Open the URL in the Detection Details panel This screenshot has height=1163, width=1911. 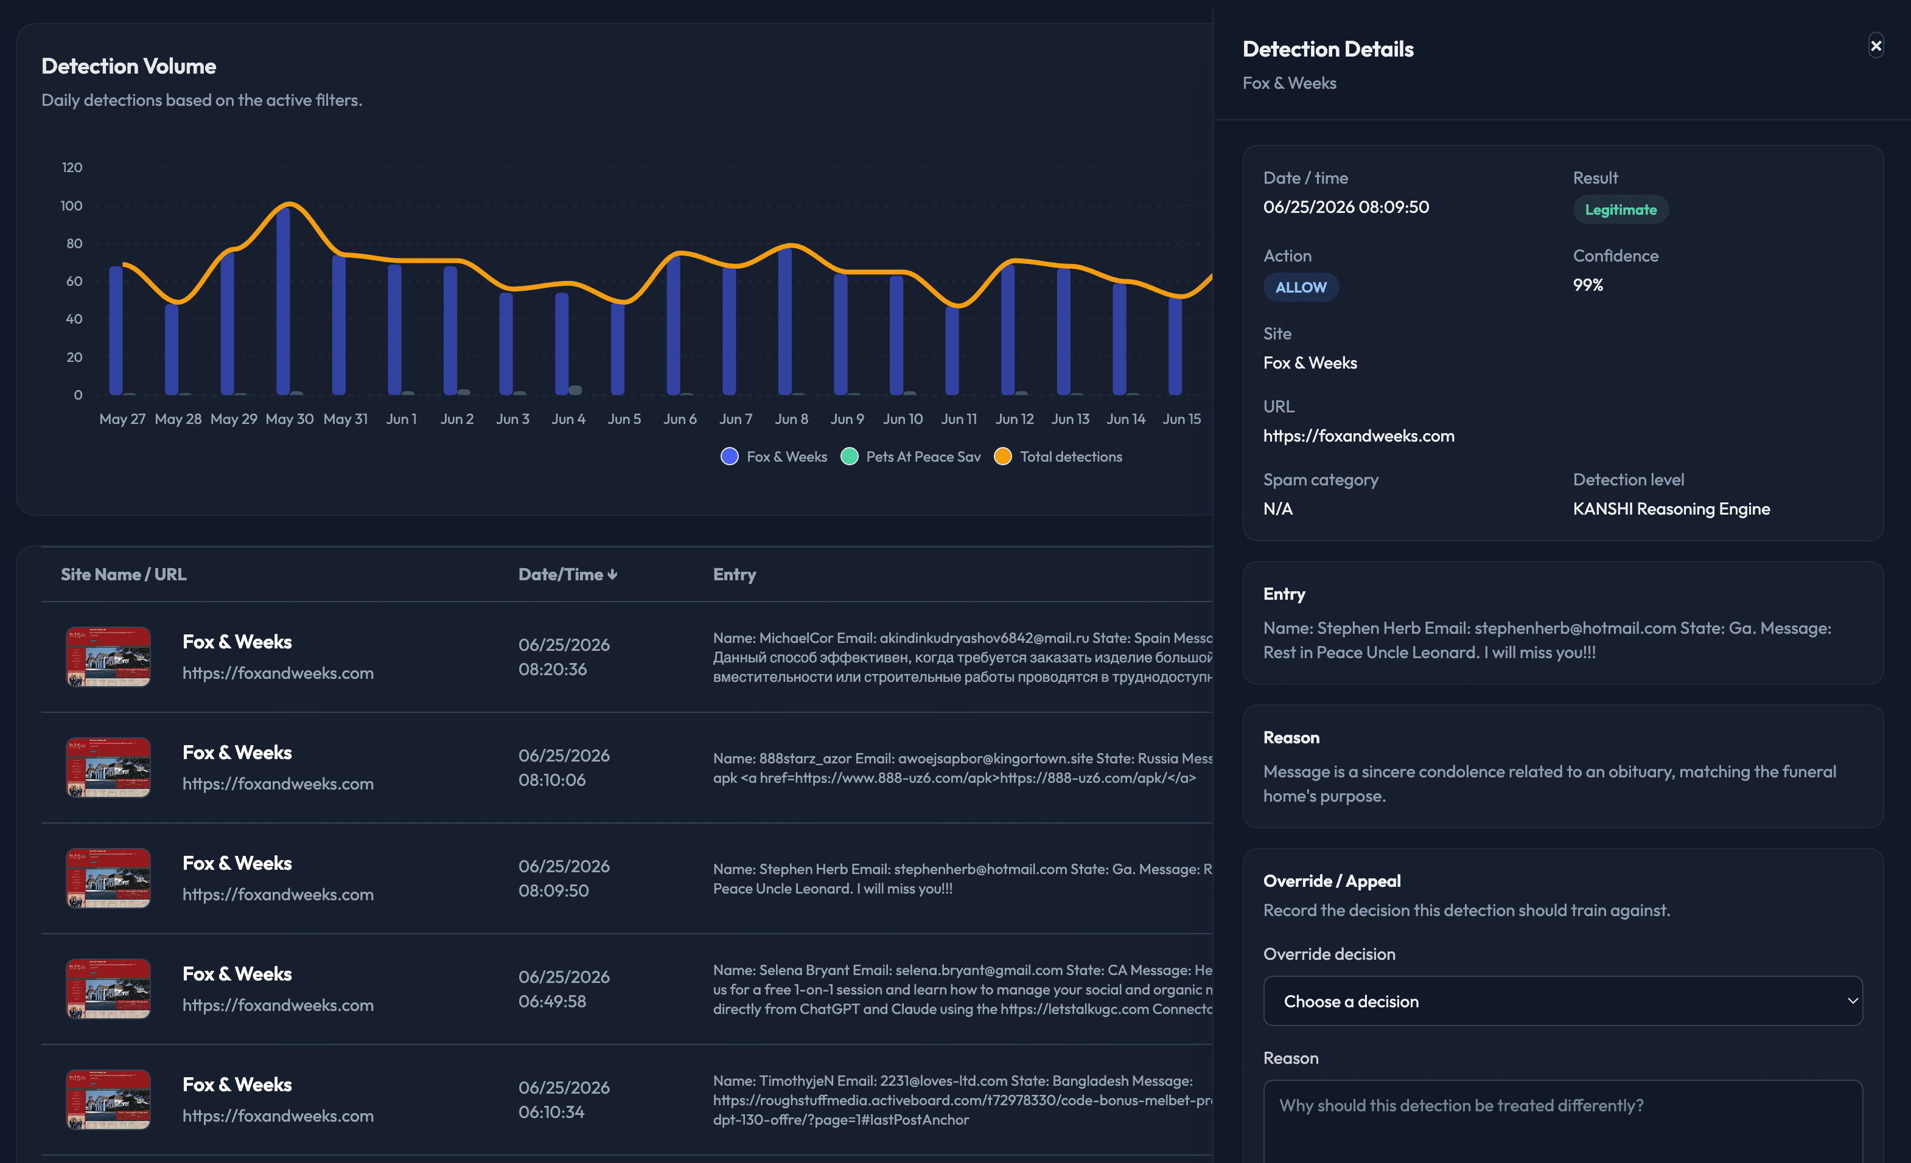pyautogui.click(x=1359, y=436)
